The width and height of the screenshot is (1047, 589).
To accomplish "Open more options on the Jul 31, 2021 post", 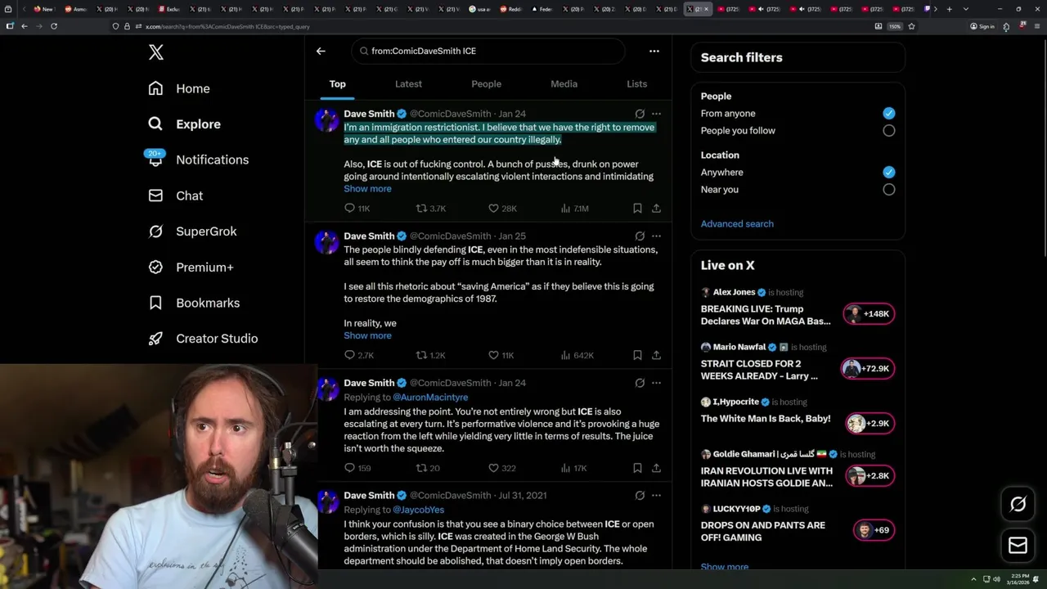I will tap(656, 495).
